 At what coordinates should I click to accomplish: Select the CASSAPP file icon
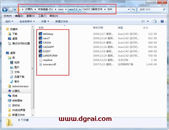[x=40, y=47]
